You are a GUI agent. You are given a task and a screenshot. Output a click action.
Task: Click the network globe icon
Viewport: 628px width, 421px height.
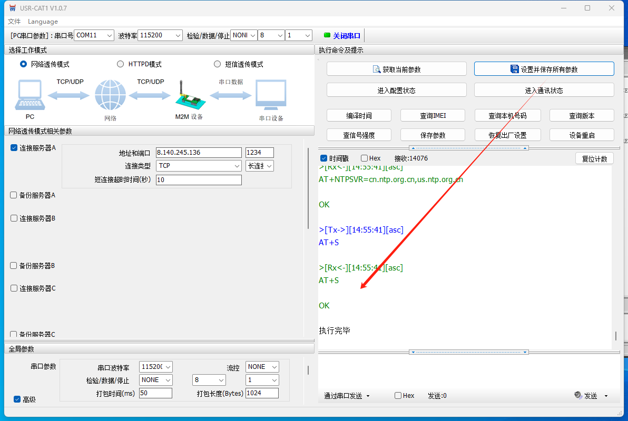coord(110,95)
